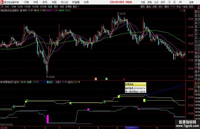Image resolution: width=200 pixels, height=129 pixels.
Task: Click the MA5: 17.57 value label
Action: coord(28,11)
